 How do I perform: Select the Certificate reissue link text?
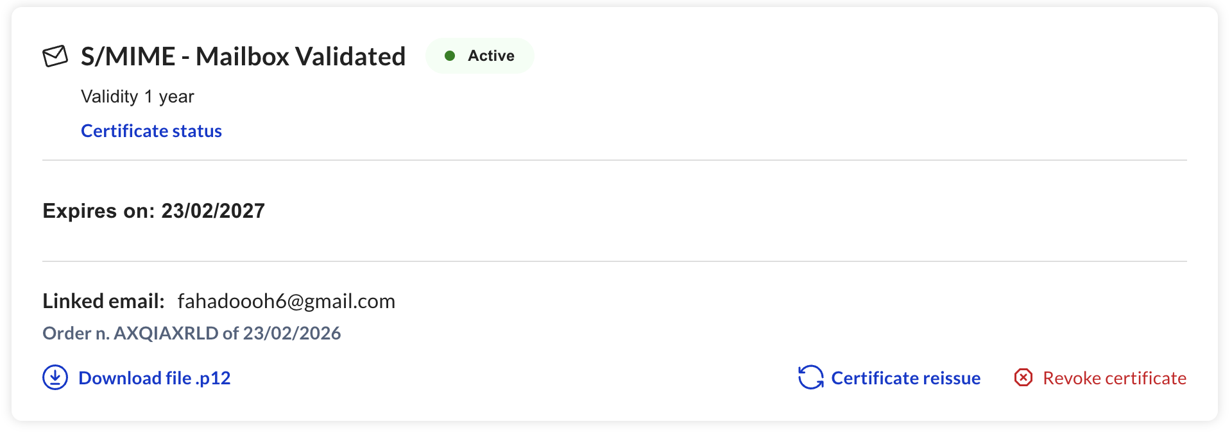905,379
